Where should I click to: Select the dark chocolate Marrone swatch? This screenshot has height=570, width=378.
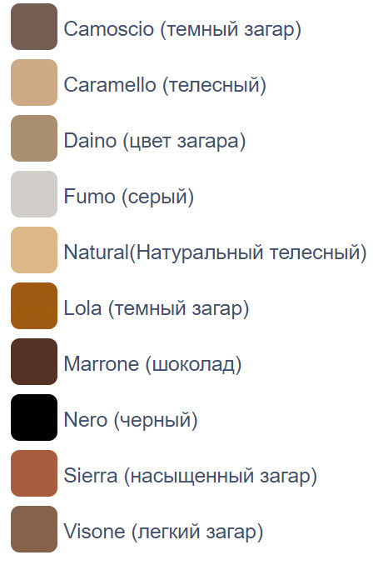(34, 362)
